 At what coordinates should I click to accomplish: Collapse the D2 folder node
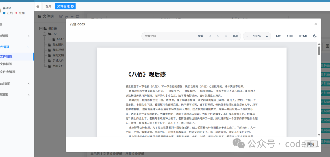point(44,34)
